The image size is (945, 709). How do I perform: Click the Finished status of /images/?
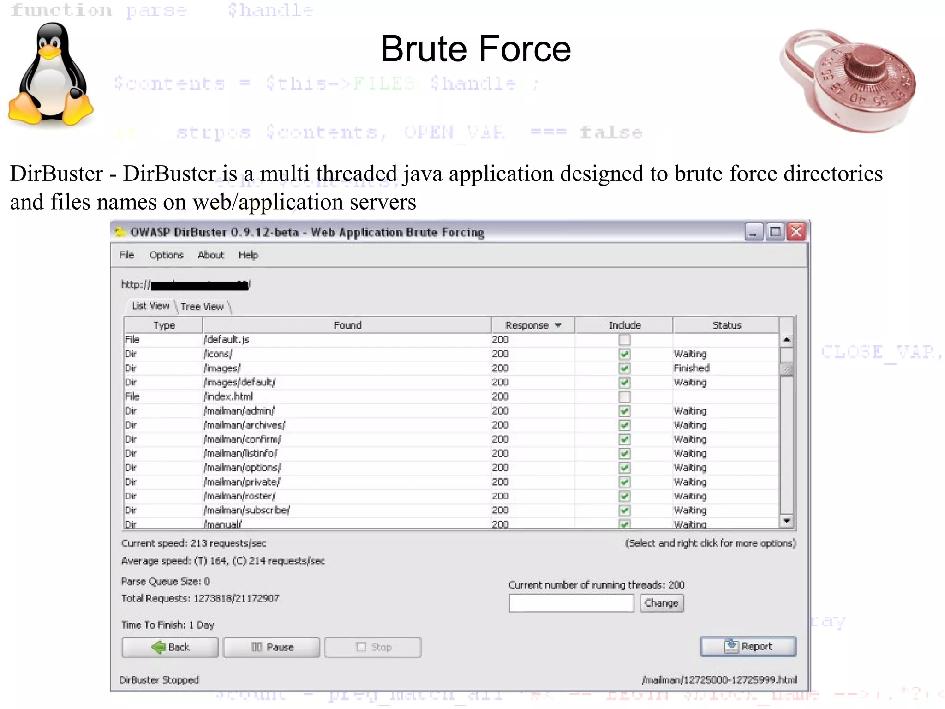[x=691, y=368]
